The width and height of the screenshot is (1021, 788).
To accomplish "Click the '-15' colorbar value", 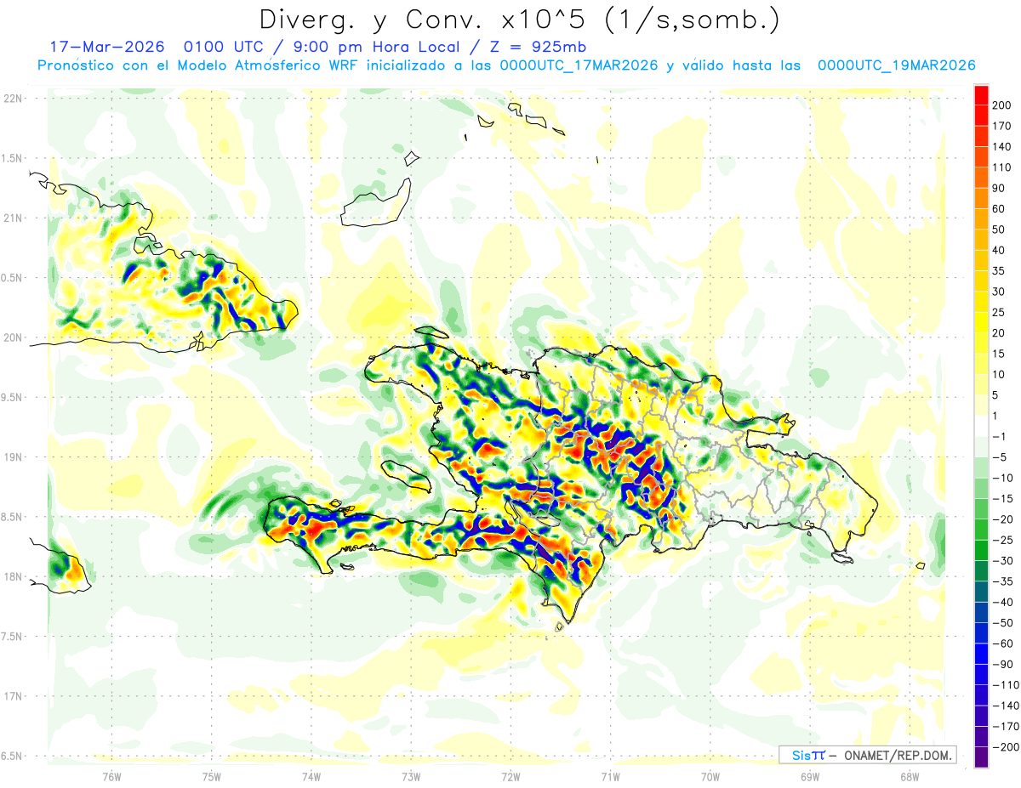I will (1001, 499).
